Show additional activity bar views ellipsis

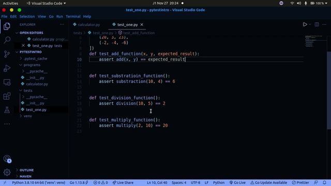tap(7, 124)
